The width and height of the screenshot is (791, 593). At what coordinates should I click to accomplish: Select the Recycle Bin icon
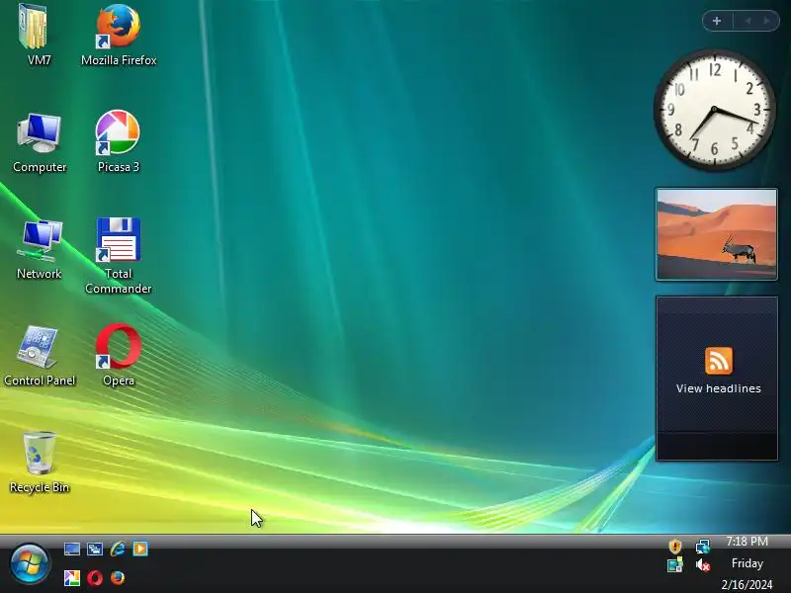(x=40, y=463)
